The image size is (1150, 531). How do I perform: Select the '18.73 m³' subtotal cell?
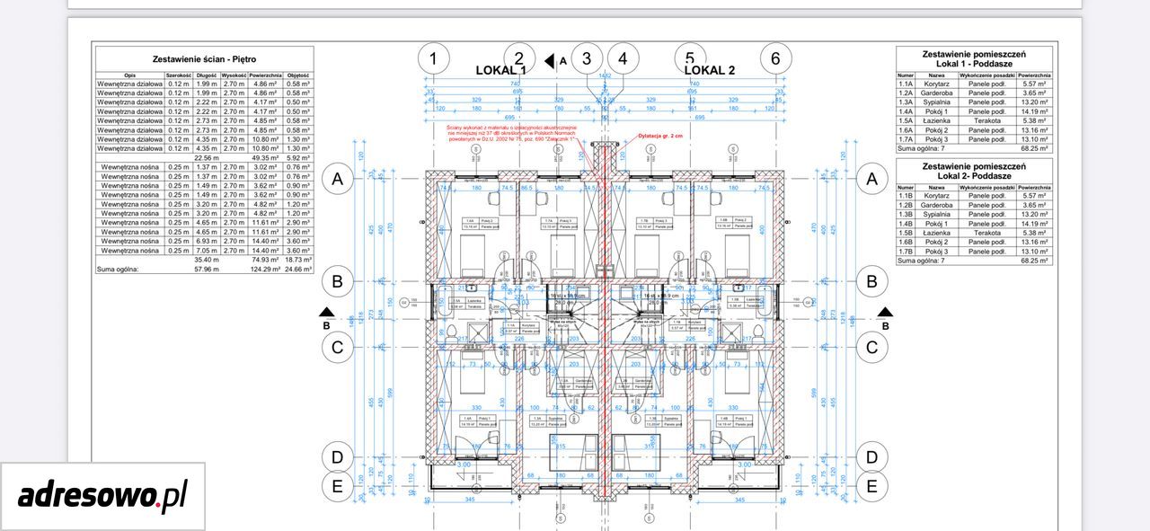pyautogui.click(x=299, y=260)
